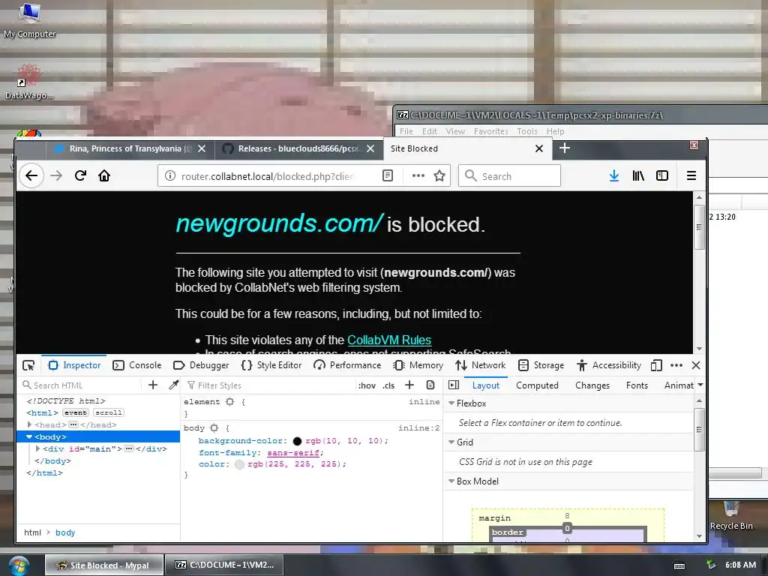
Task: Open the browser home page
Action: tap(104, 175)
